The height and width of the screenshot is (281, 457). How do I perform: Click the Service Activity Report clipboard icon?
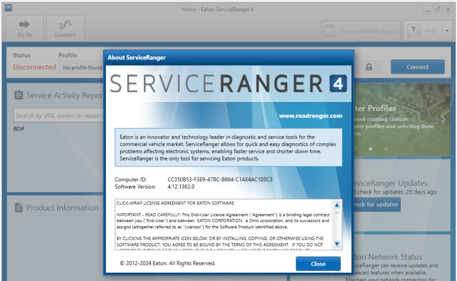point(19,96)
